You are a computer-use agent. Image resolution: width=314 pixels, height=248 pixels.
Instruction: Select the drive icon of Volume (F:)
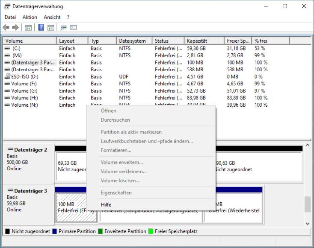click(x=7, y=84)
